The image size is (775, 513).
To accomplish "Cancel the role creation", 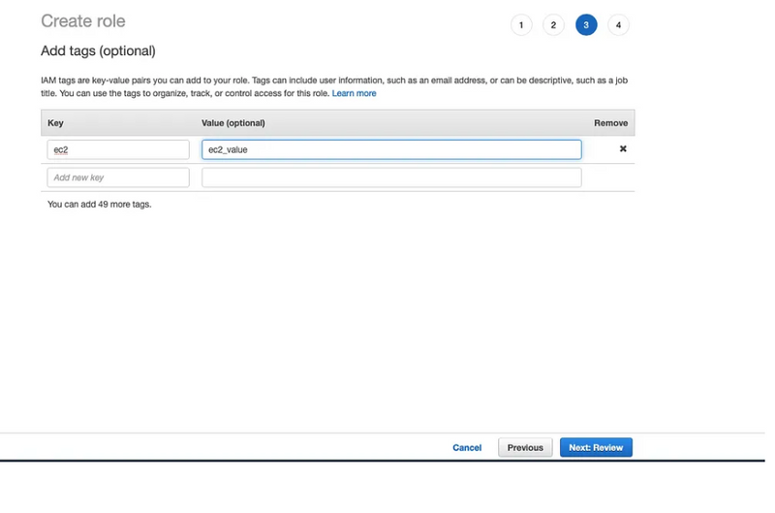I will (467, 448).
